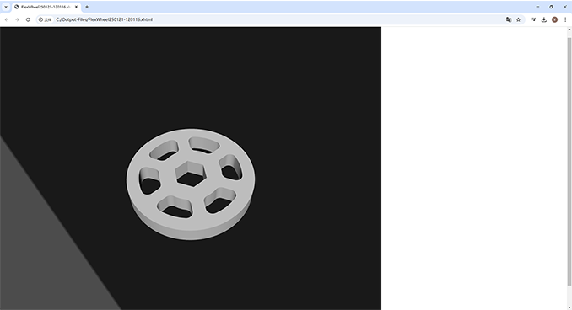The image size is (572, 310).
Task: Open the user profile avatar
Action: [554, 19]
